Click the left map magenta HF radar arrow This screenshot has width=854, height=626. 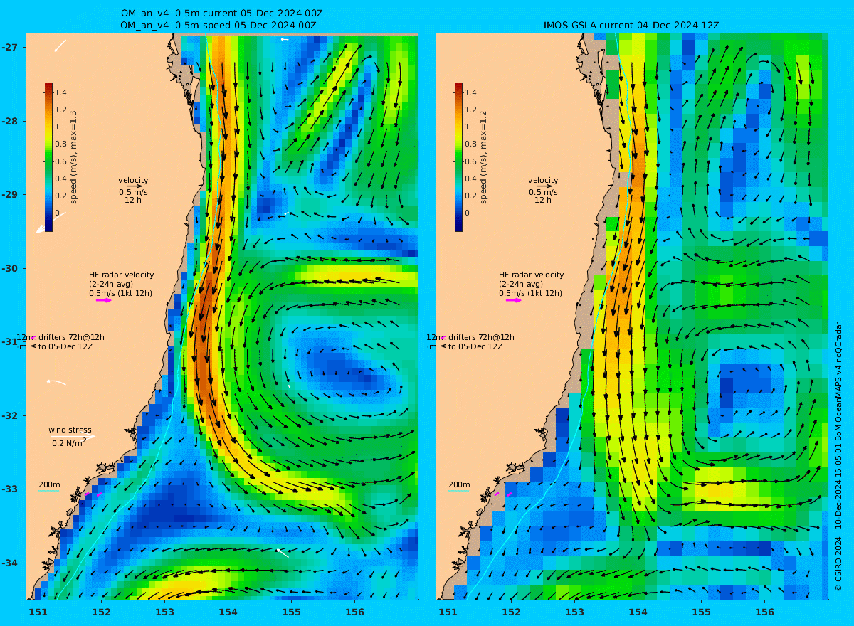[104, 300]
